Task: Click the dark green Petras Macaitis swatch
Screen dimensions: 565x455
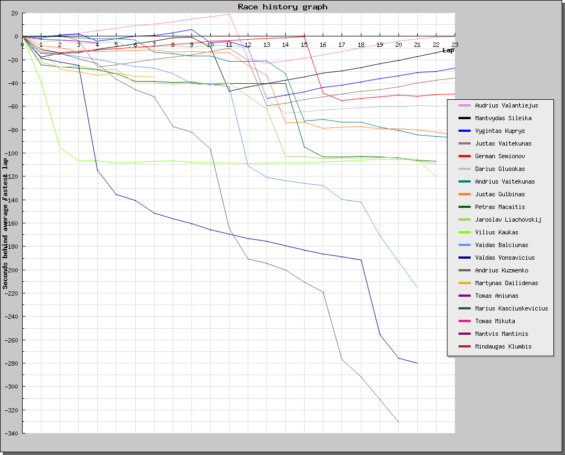Action: click(x=464, y=207)
